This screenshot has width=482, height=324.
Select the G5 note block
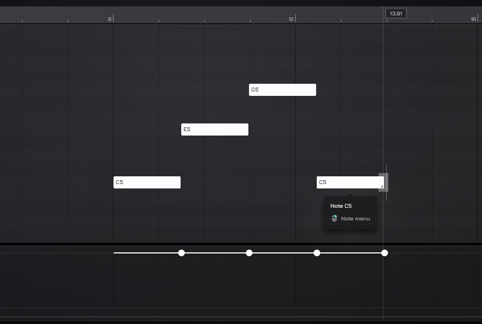282,90
